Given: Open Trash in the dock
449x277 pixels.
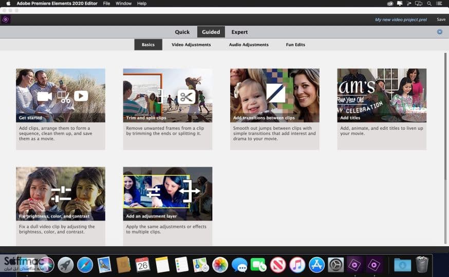Looking at the screenshot, I should (x=422, y=265).
